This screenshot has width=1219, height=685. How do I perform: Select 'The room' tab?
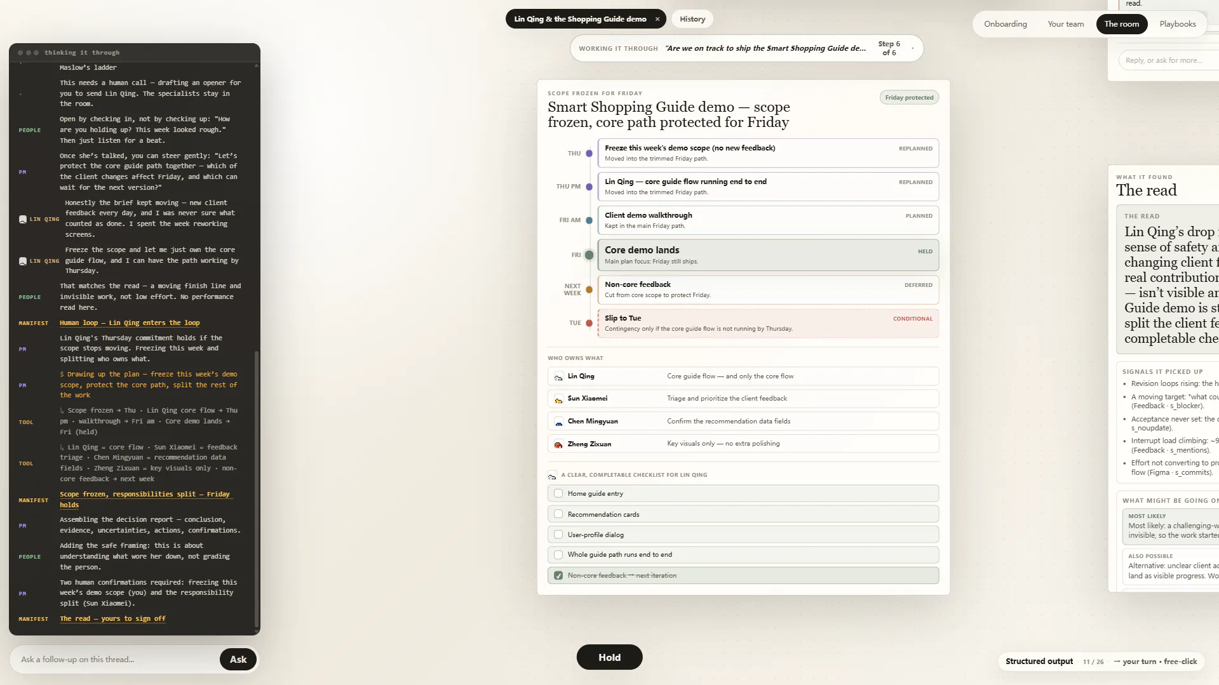coord(1121,24)
